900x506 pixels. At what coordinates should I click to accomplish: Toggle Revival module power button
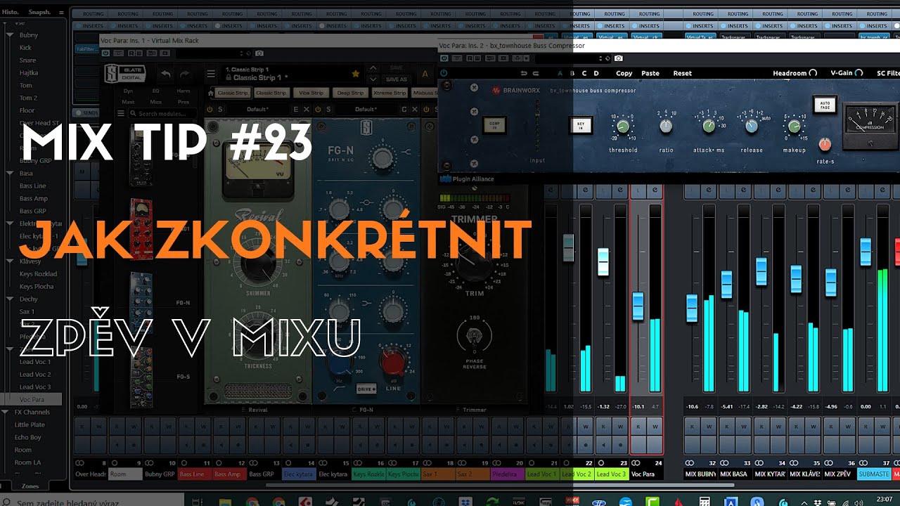tap(210, 110)
